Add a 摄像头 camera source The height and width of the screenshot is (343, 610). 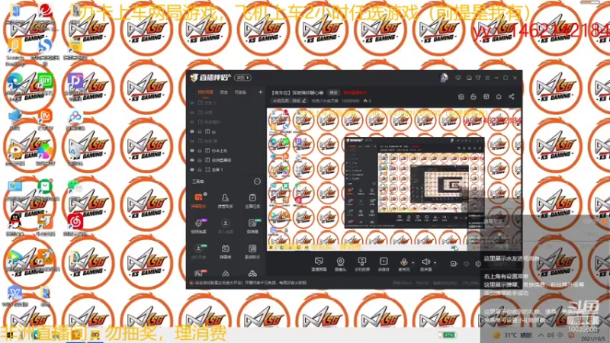tap(340, 264)
